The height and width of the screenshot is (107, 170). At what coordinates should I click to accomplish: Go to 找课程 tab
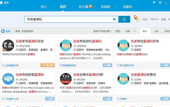click(105, 7)
